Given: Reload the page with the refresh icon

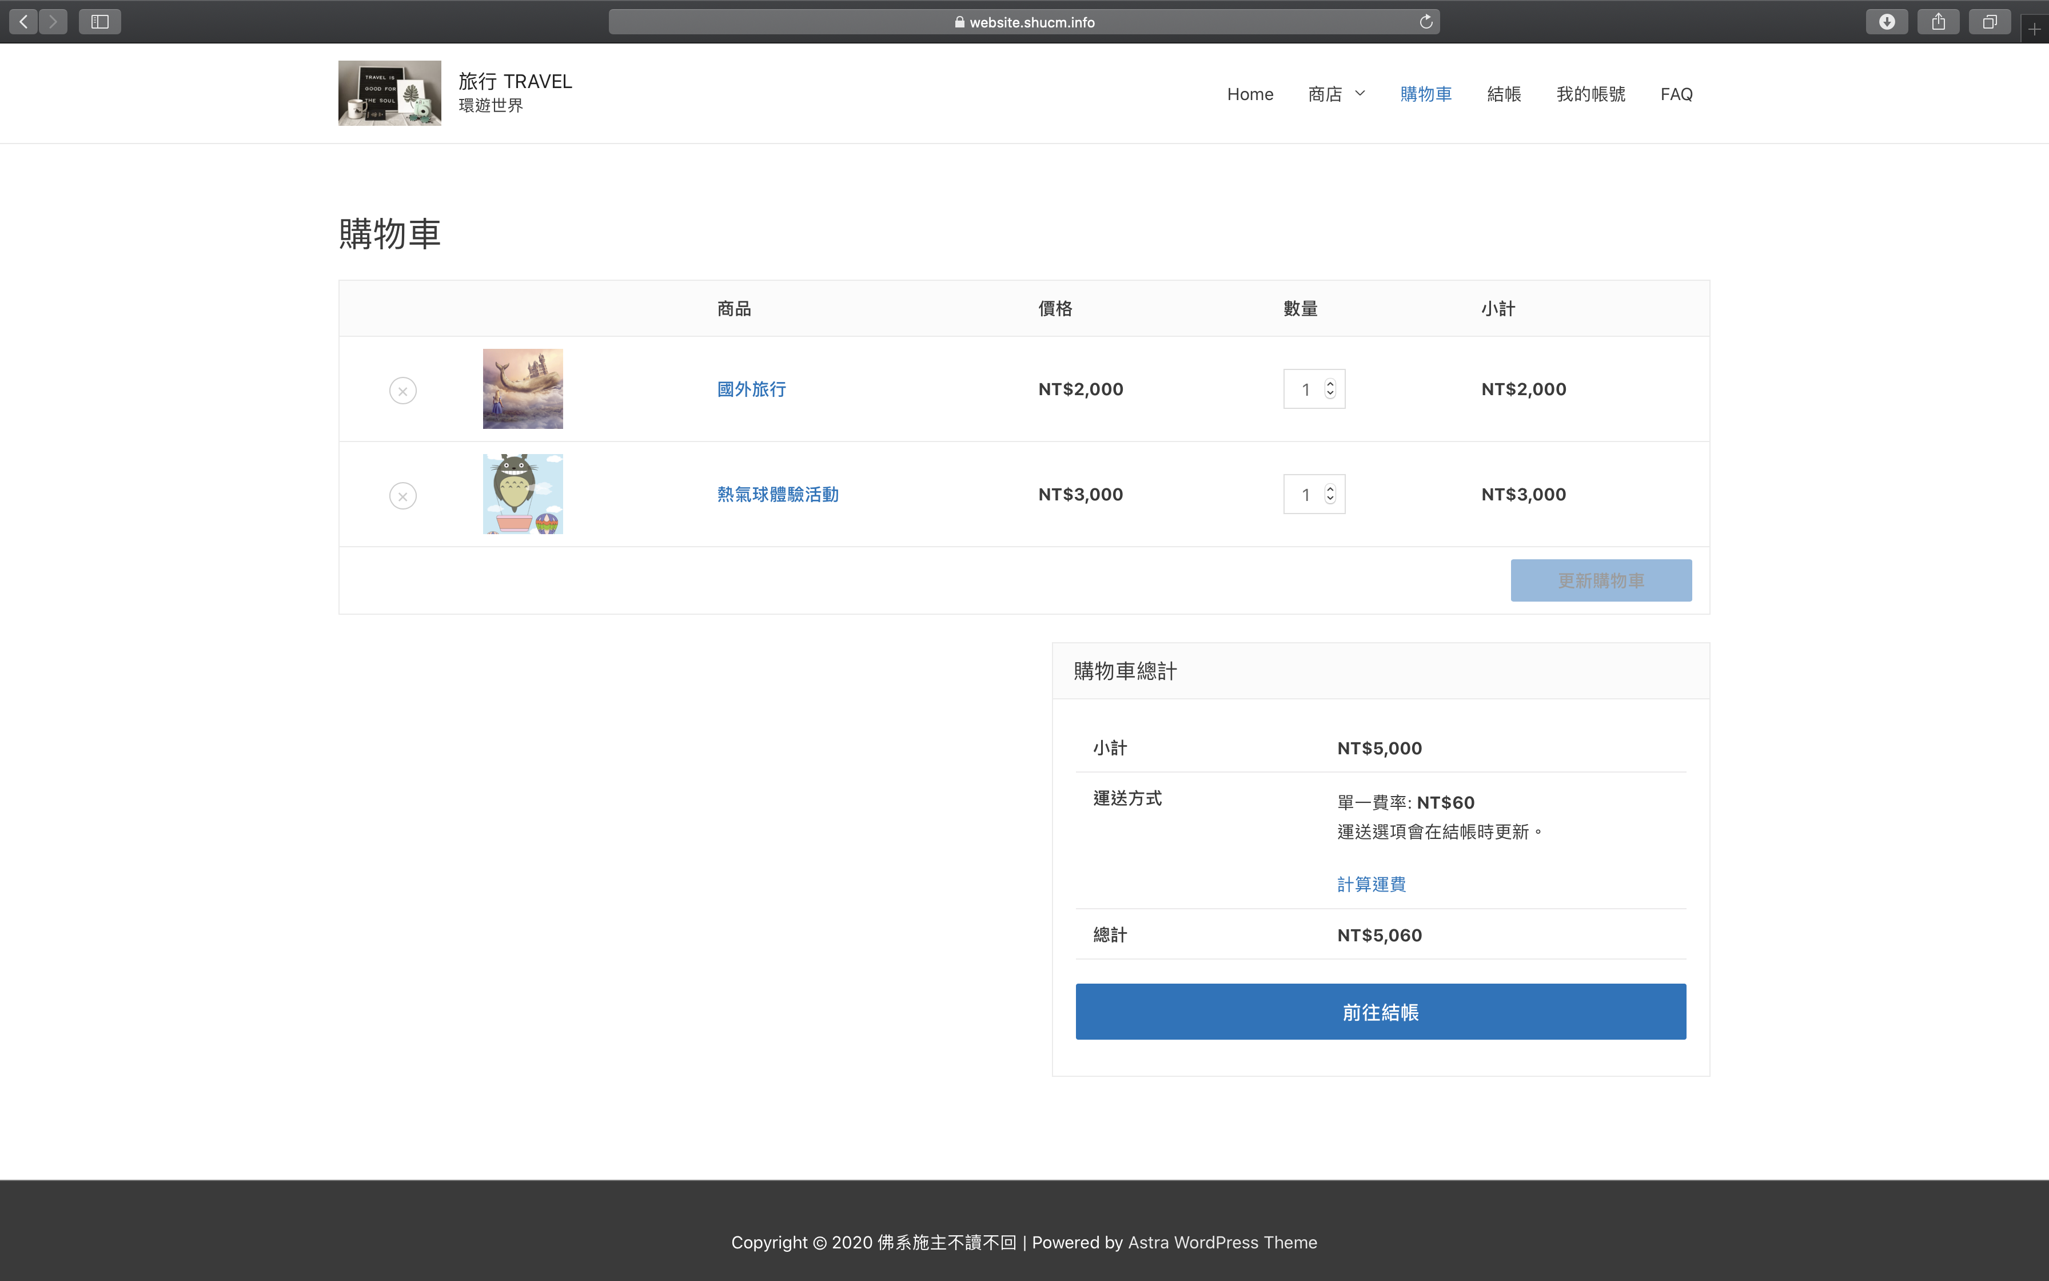Looking at the screenshot, I should (x=1426, y=22).
